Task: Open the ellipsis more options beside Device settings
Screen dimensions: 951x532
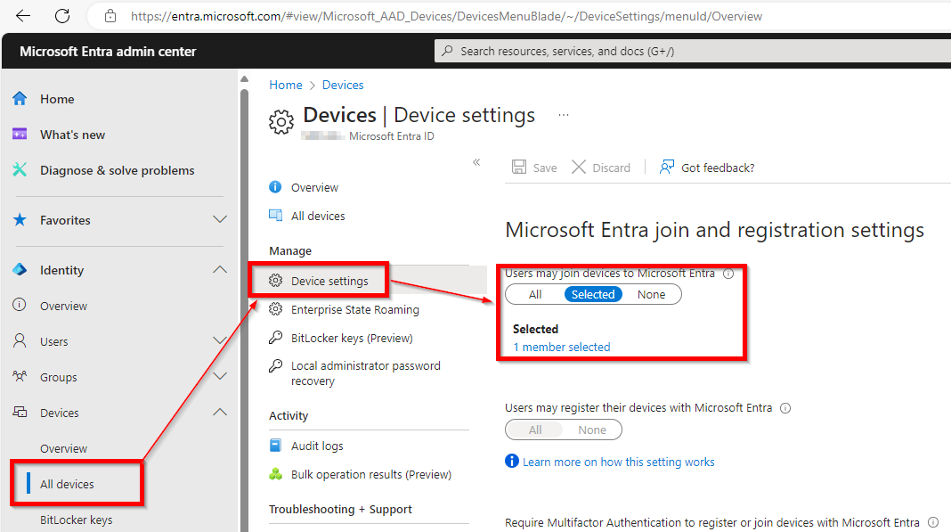Action: 564,115
